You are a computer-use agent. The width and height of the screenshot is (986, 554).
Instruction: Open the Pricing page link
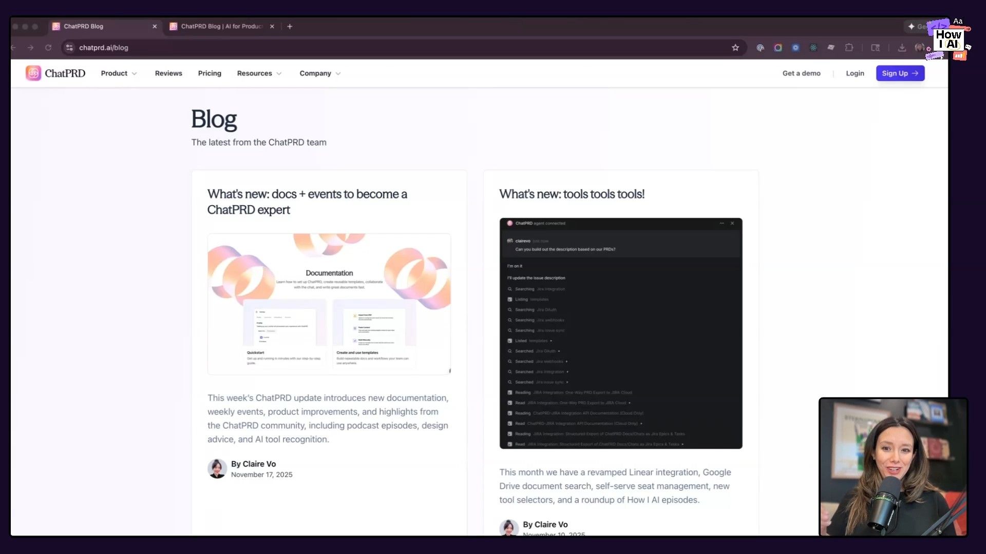(210, 73)
